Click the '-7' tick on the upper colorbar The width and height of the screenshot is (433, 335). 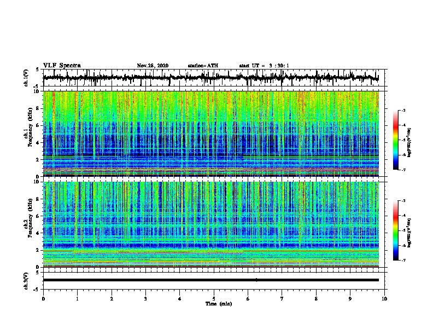[403, 170]
